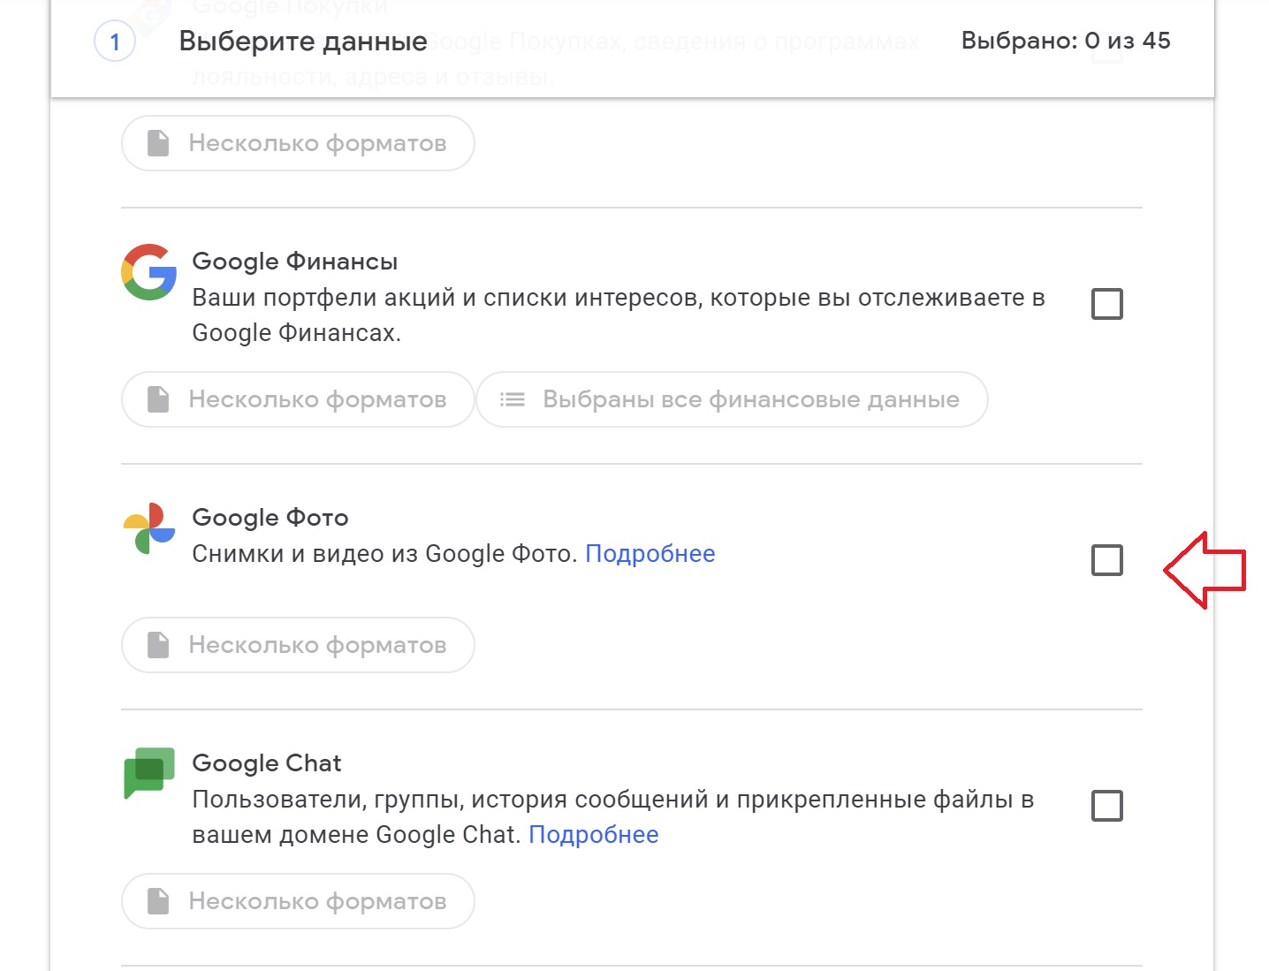Click file icon in Google Фото formats button
Viewport: 1269px width, 971px height.
158,645
